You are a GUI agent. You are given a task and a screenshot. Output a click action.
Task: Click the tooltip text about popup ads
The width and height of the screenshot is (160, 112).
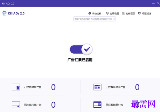(93, 19)
